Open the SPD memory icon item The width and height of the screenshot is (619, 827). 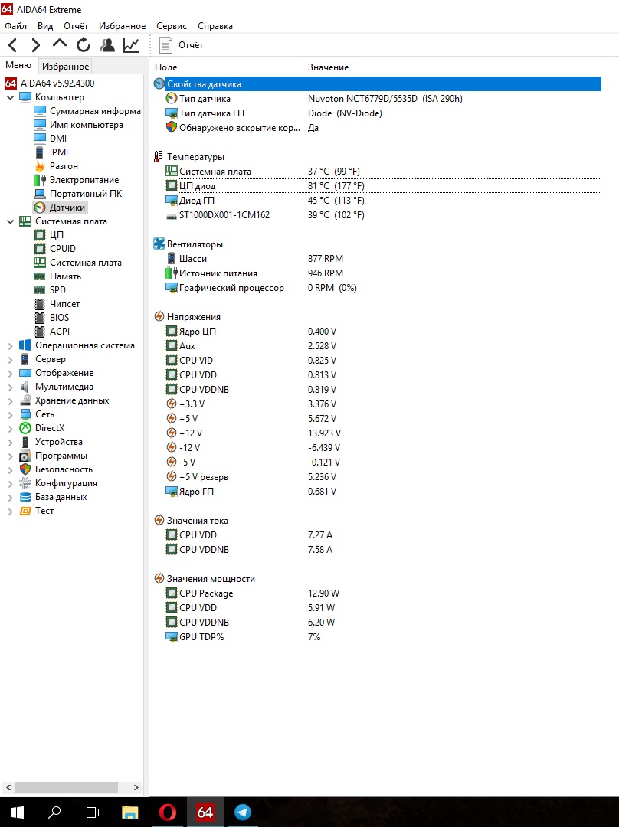coord(40,290)
